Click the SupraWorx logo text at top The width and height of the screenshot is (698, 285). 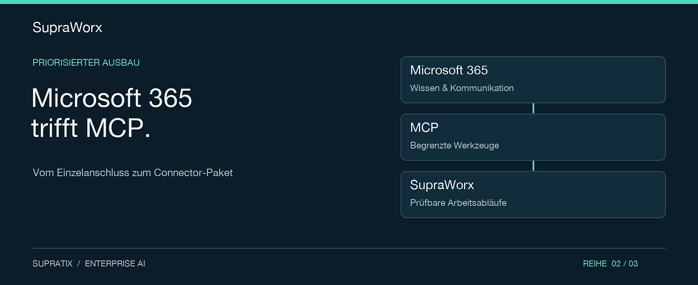pyautogui.click(x=67, y=28)
